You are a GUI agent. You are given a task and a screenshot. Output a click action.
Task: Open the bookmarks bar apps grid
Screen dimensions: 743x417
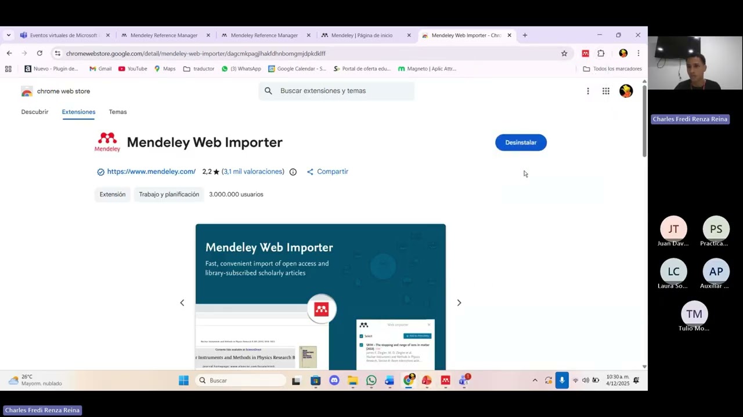pos(8,69)
